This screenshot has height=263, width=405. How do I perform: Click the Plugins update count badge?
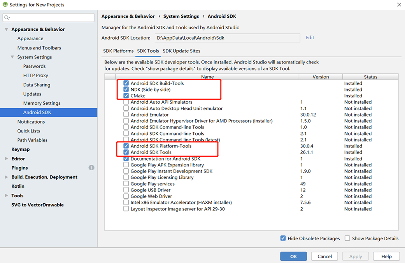coord(91,168)
